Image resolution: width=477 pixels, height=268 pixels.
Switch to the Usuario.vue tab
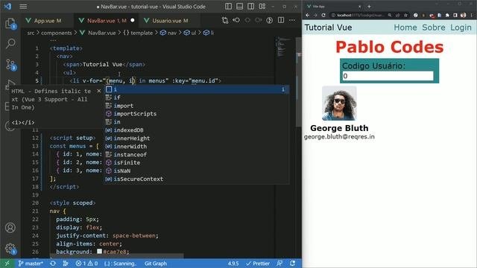(x=170, y=21)
